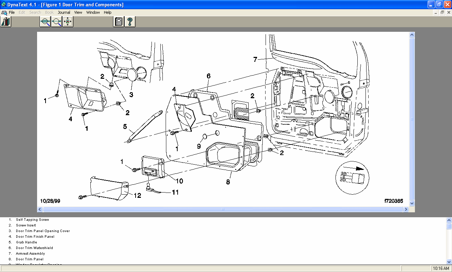Select 'Door Trim Panel' list entry
Image resolution: width=452 pixels, height=272 pixels.
[x=29, y=259]
